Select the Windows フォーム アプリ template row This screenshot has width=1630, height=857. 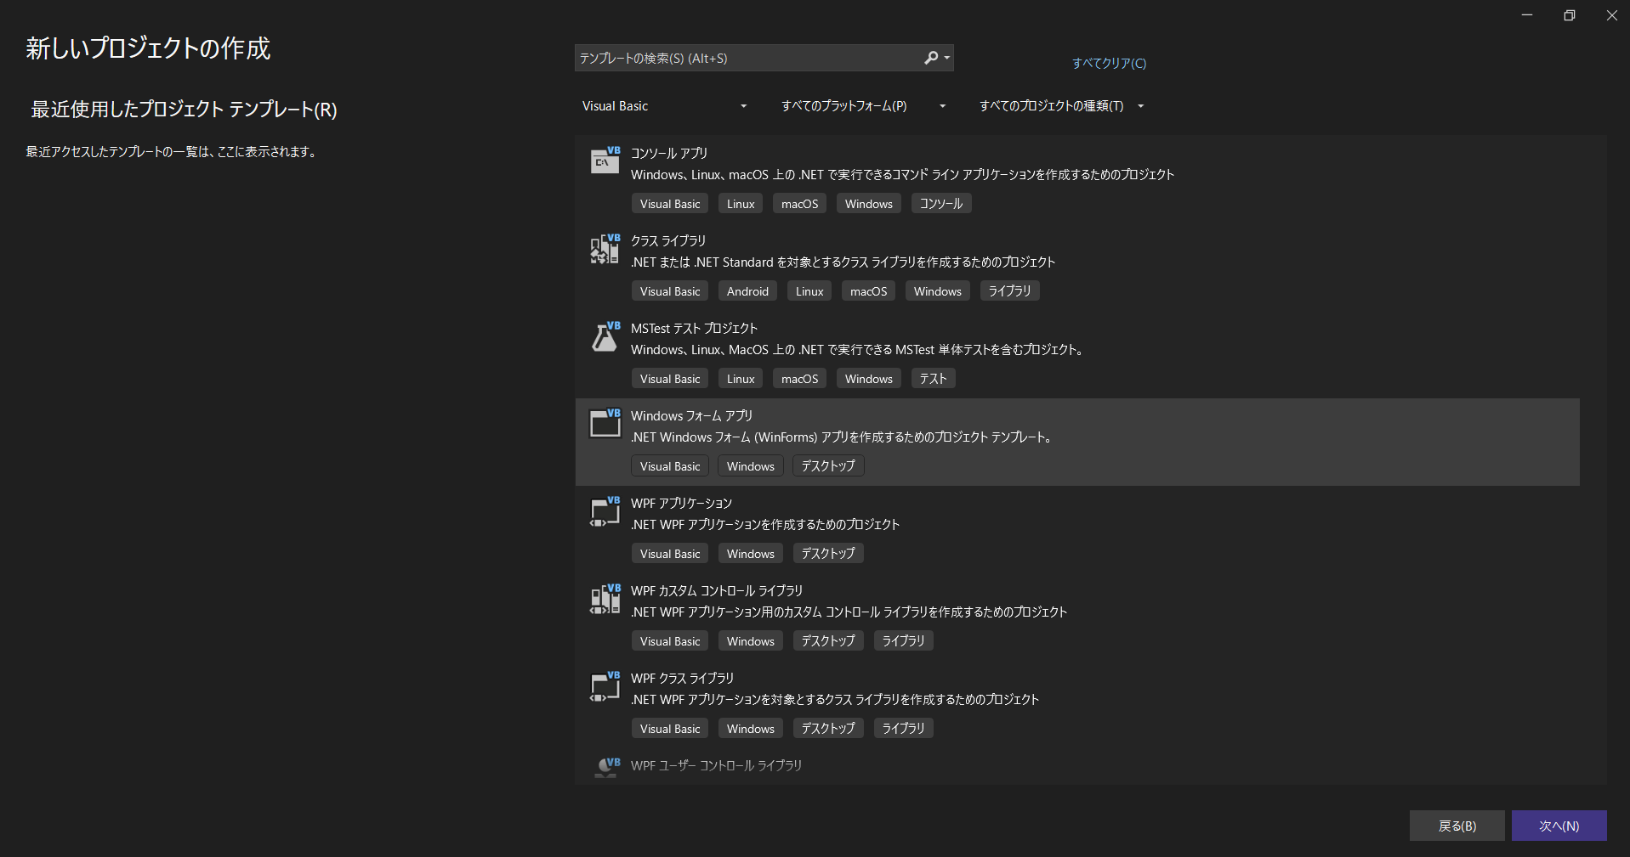(1020, 442)
